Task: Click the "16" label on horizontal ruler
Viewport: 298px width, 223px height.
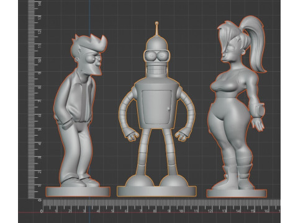Action: 266,211
